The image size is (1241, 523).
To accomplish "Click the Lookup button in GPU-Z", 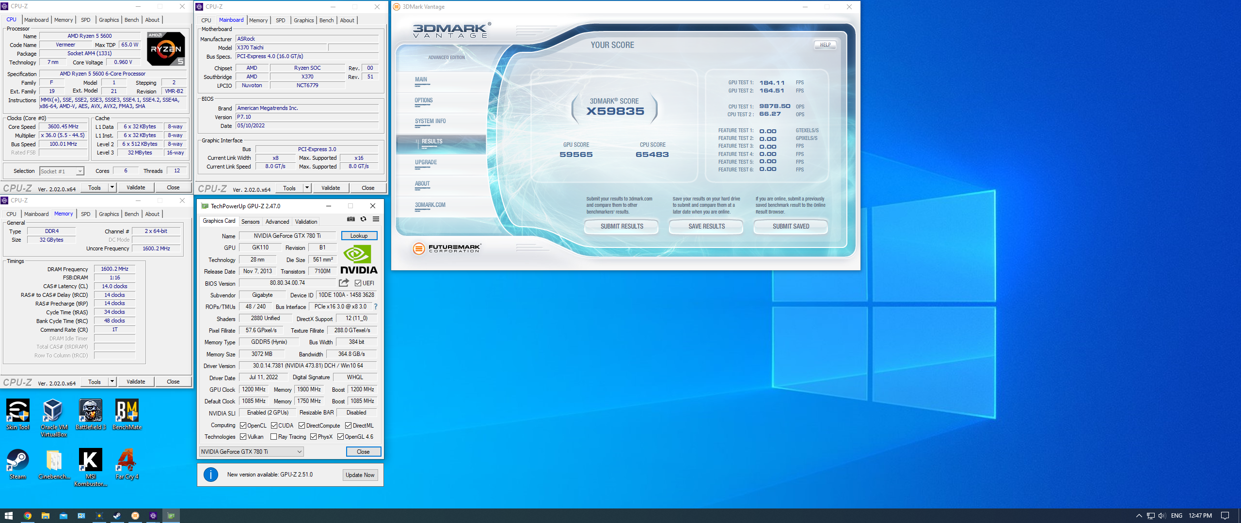I will (x=359, y=236).
